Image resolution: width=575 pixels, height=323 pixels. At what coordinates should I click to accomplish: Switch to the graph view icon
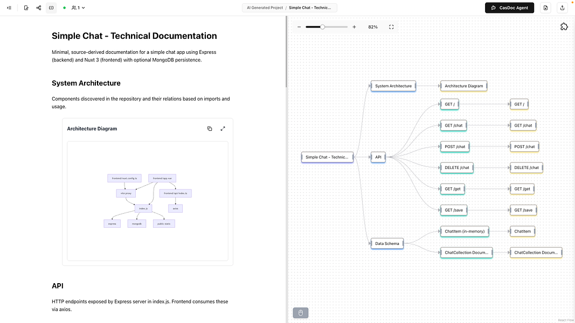point(39,8)
